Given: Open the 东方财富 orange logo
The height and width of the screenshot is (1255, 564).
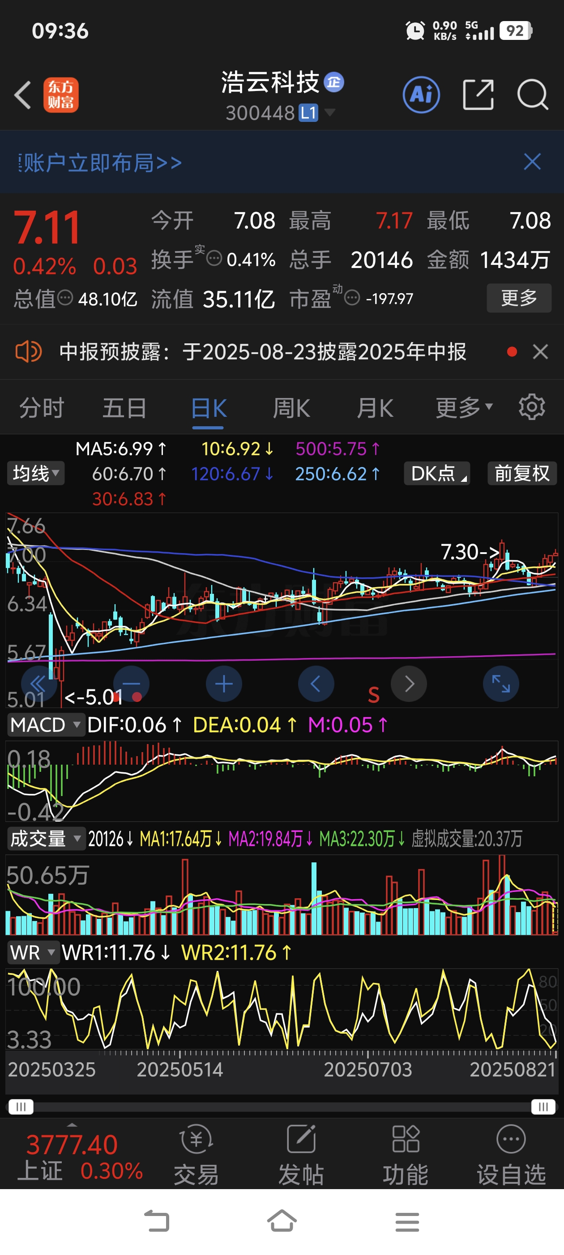Looking at the screenshot, I should pyautogui.click(x=61, y=95).
